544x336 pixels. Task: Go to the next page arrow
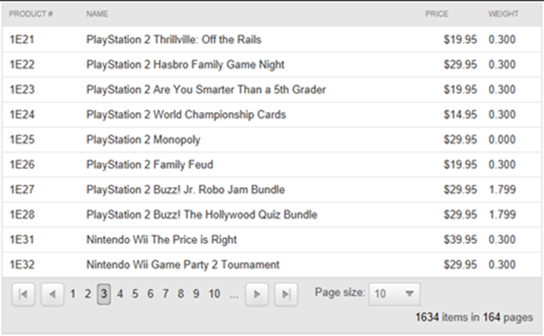pyautogui.click(x=257, y=294)
